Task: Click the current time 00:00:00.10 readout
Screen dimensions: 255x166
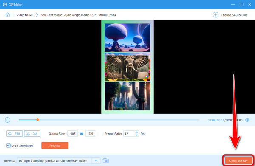Action: 216,120
